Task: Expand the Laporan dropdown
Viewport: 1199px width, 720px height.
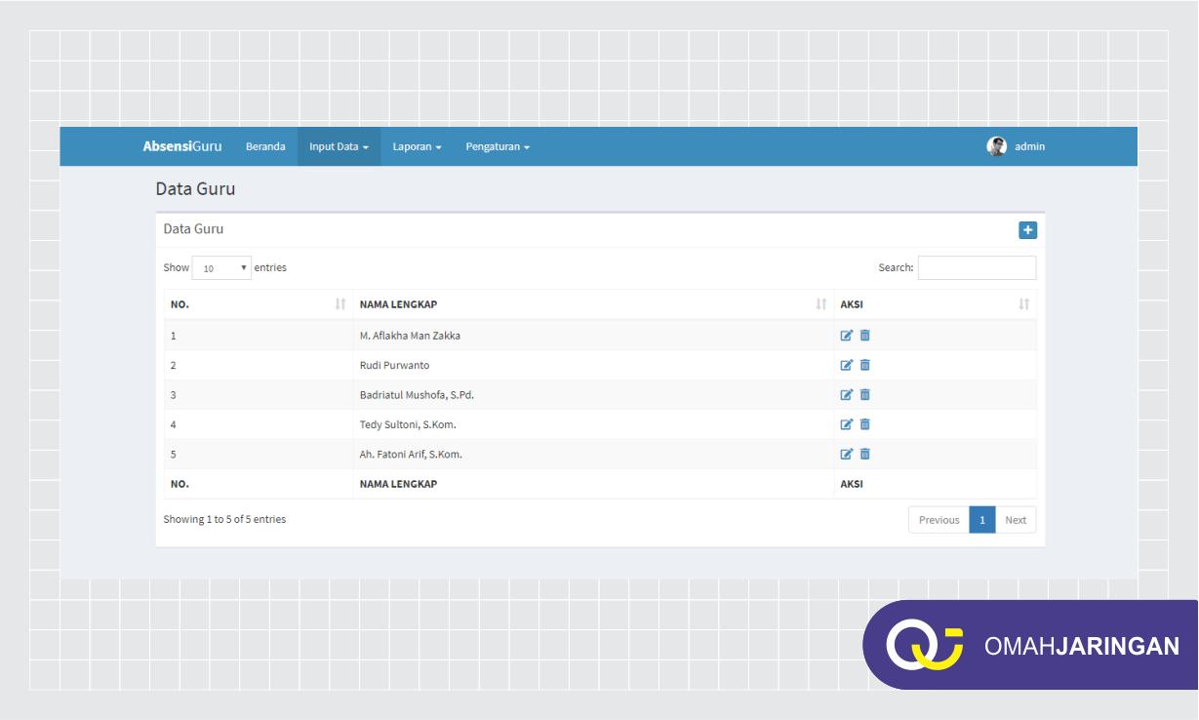Action: coord(417,146)
